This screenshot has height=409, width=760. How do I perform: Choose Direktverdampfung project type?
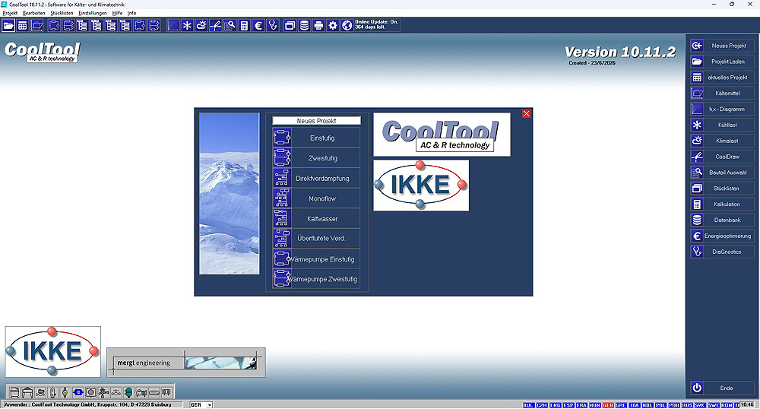tap(316, 179)
